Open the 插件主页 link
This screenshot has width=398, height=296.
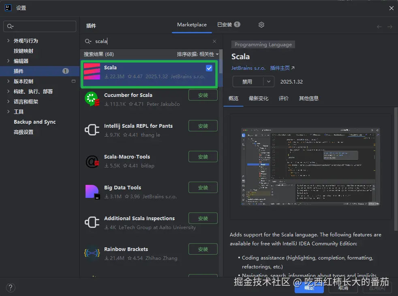pyautogui.click(x=282, y=68)
